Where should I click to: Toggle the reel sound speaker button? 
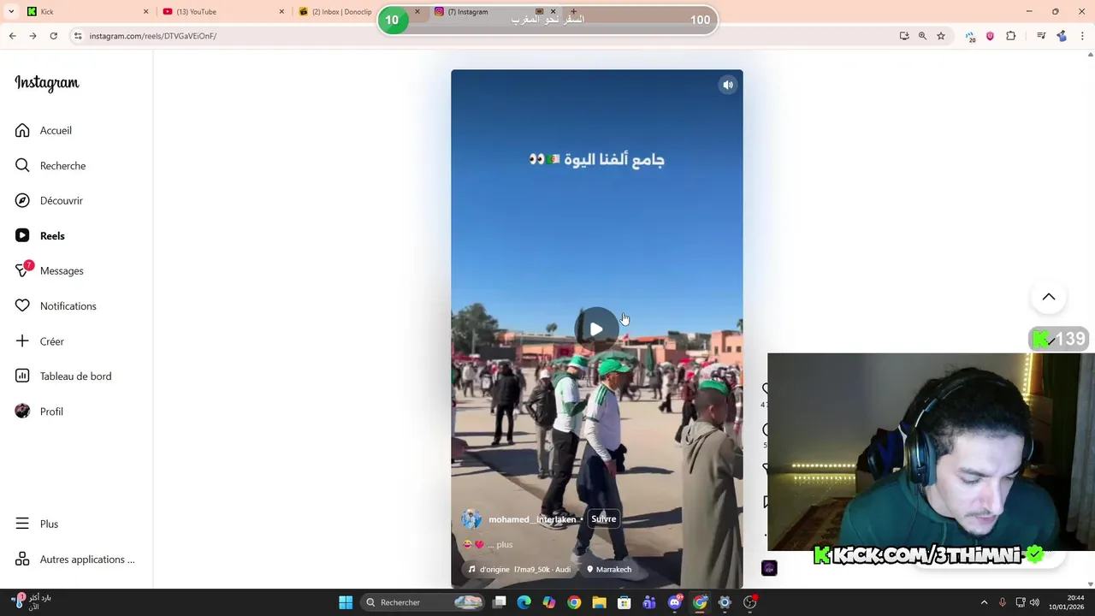coord(728,85)
